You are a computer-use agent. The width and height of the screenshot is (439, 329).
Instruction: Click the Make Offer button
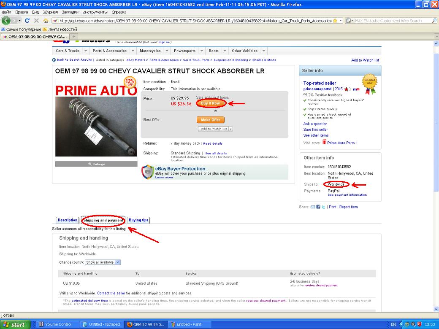pyautogui.click(x=211, y=120)
